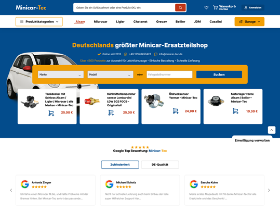Click the email chat bubble icon
Screen dimensions: 280x211
coord(156,54)
